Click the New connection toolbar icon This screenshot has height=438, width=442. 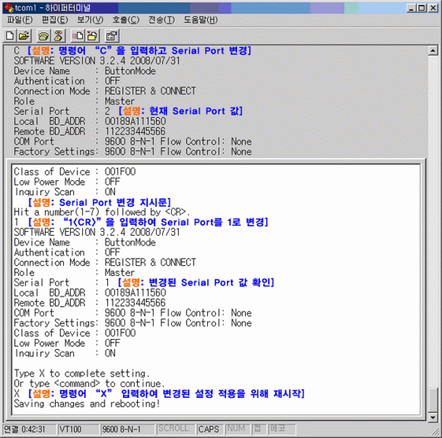[x=10, y=35]
